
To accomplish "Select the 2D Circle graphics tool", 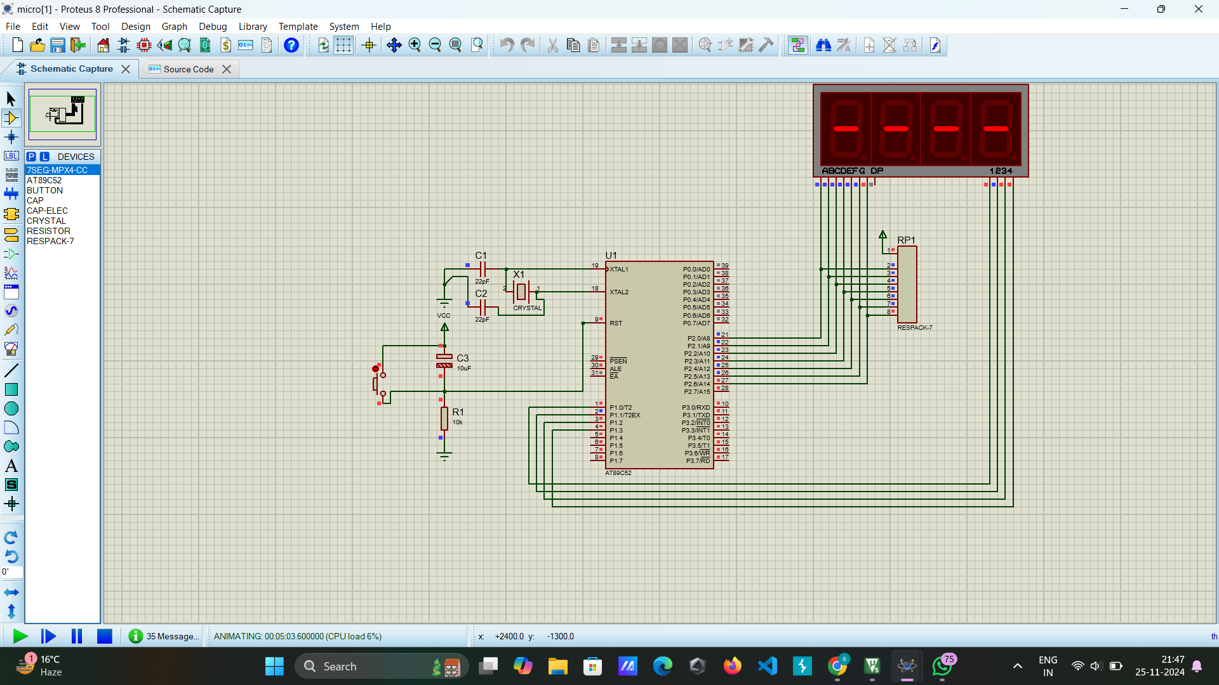I will point(11,408).
